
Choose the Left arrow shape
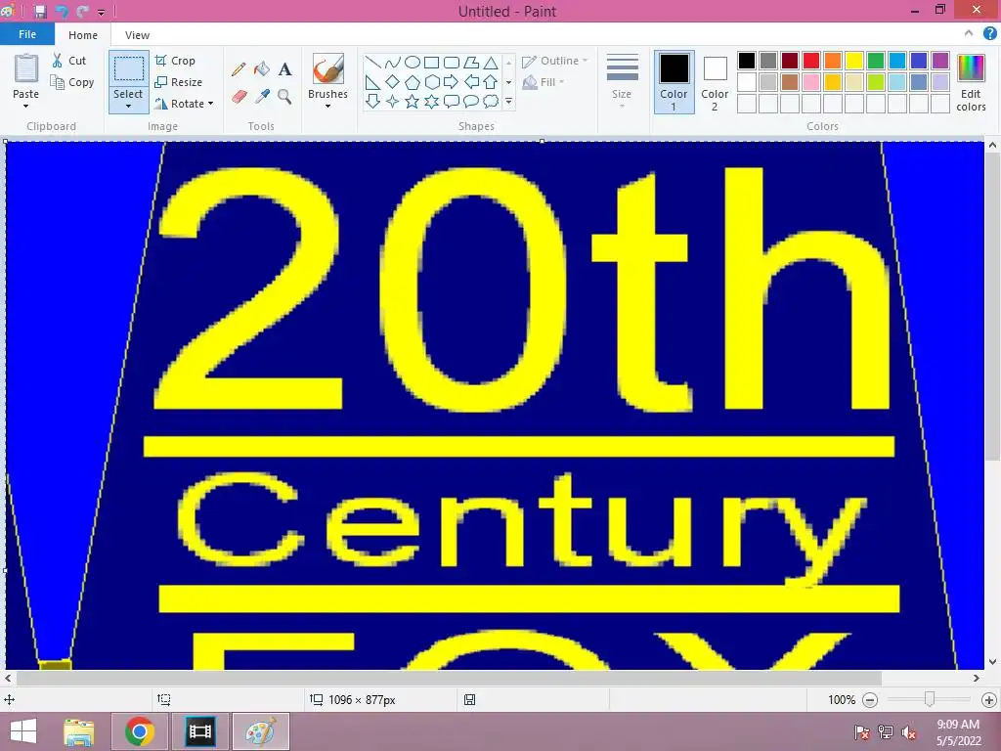[471, 82]
